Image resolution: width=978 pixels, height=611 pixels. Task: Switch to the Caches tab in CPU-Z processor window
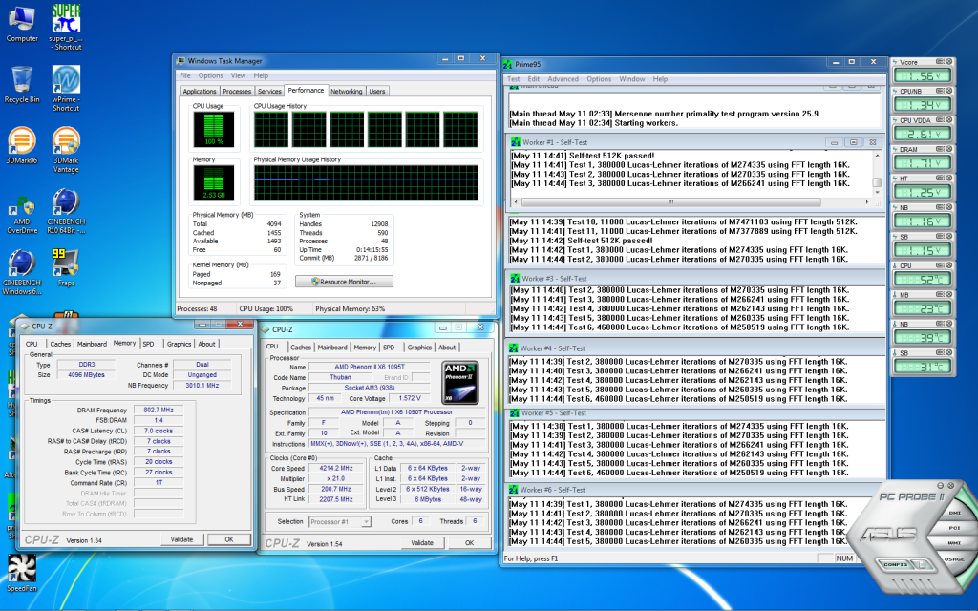(x=301, y=348)
